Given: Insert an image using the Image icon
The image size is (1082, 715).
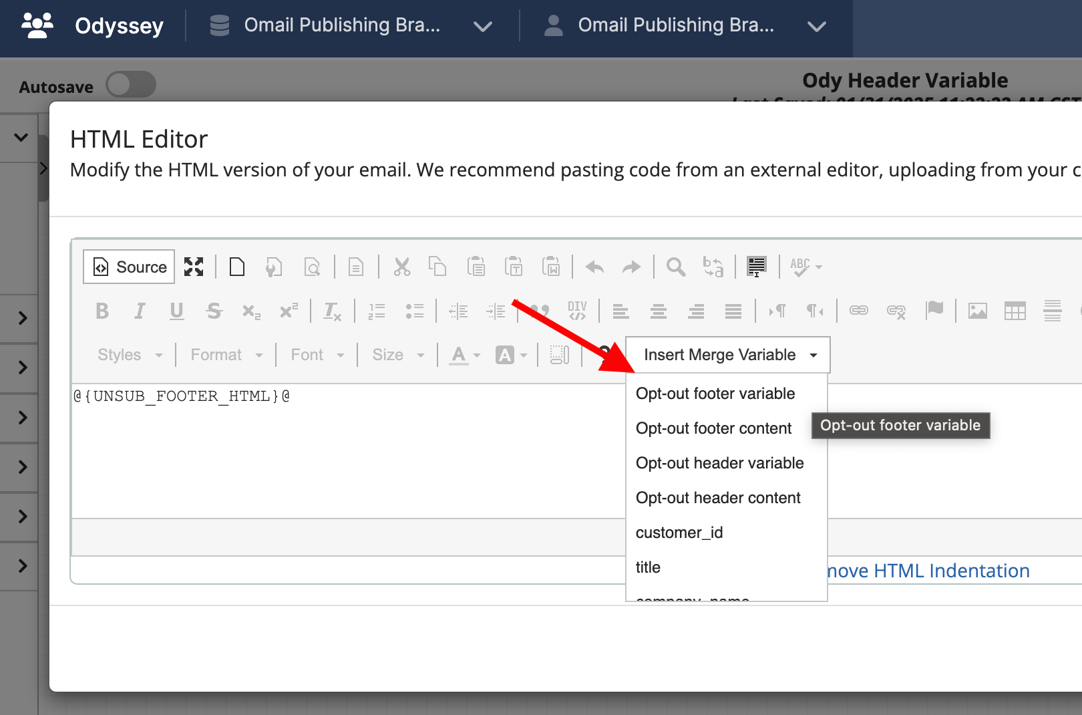Looking at the screenshot, I should tap(977, 311).
